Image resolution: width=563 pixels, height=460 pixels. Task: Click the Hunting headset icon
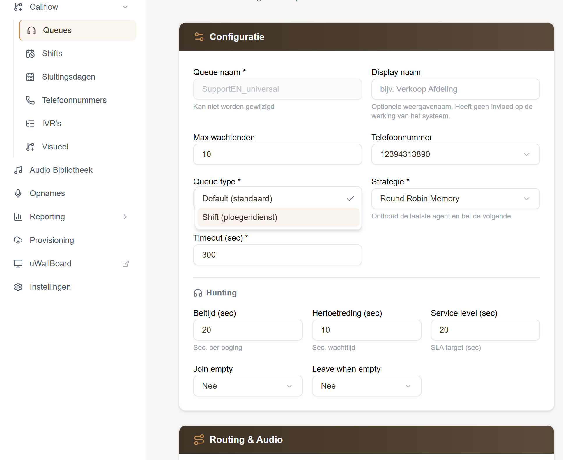click(198, 293)
